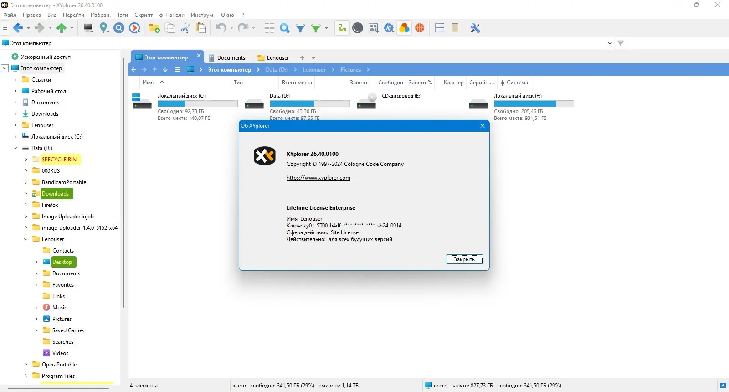Toggle dual pane layout icon
The image size is (729, 392).
(x=440, y=28)
